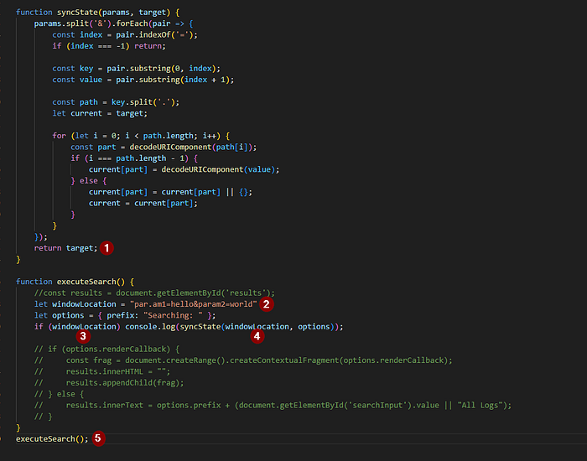Screen dimensions: 587x461
Task: Click pair.substring(0, index) call
Action: pos(161,69)
